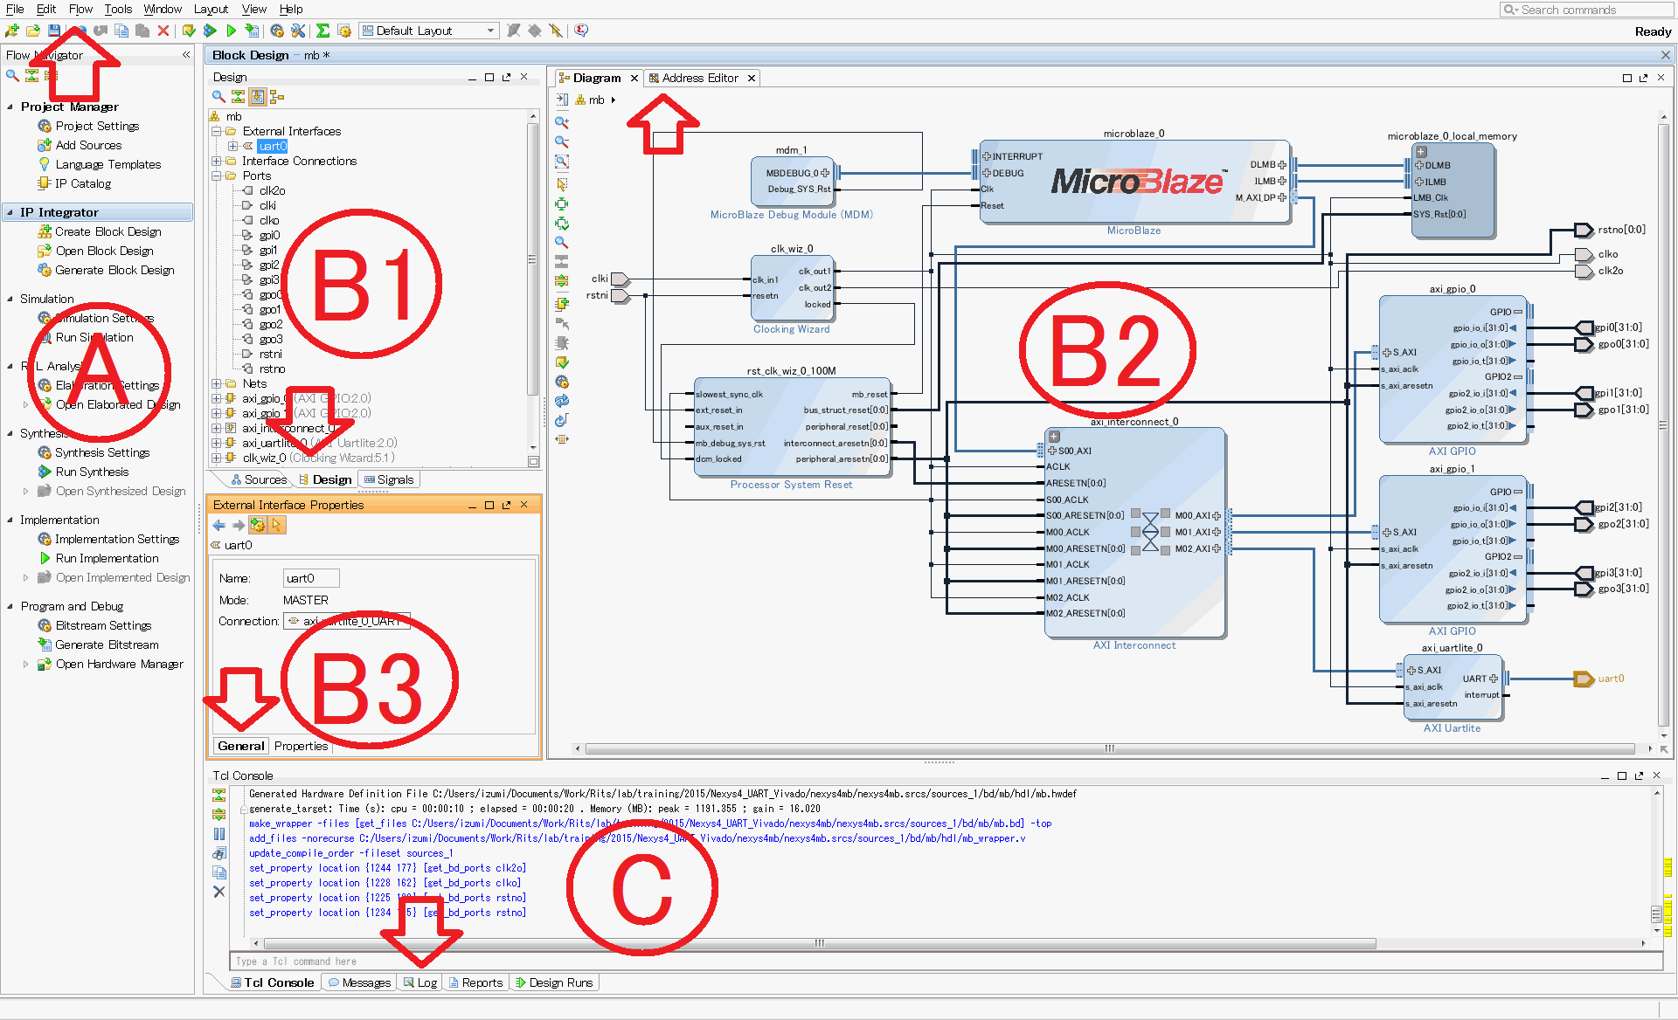Click the Pause icon in Tcl Console

(x=219, y=834)
